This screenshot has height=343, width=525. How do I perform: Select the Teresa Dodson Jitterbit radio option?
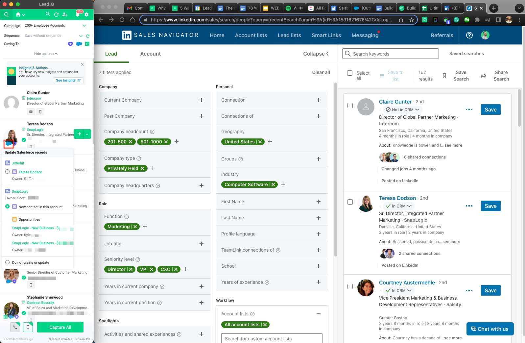click(7, 172)
